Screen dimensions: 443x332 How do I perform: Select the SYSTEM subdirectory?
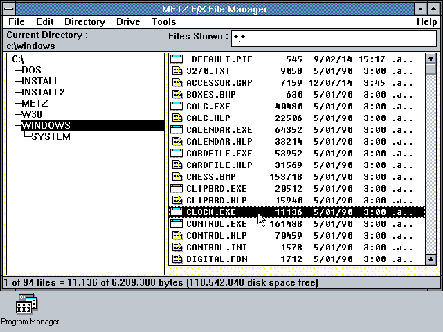tap(51, 136)
